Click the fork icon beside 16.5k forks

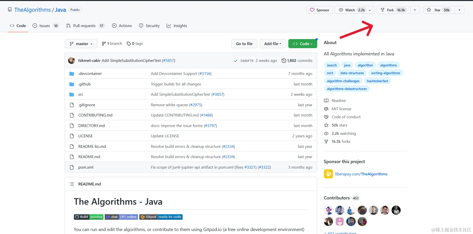point(326,142)
